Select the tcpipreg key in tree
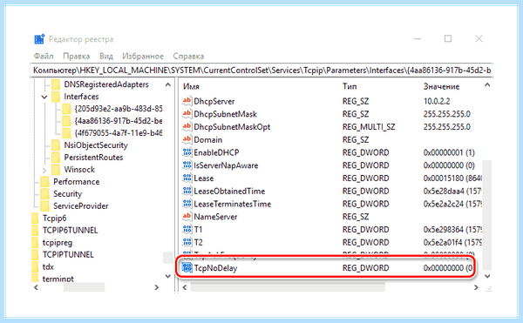523x323 pixels. [58, 242]
